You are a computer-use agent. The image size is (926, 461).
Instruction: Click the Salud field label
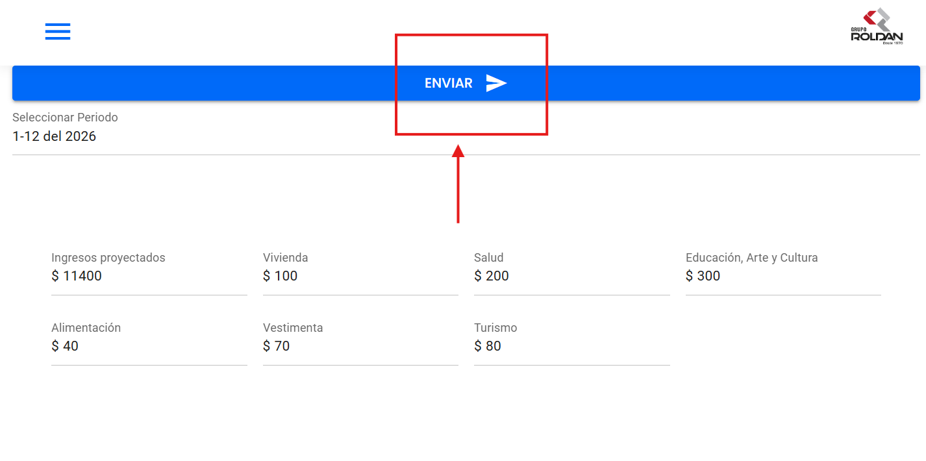pos(489,258)
